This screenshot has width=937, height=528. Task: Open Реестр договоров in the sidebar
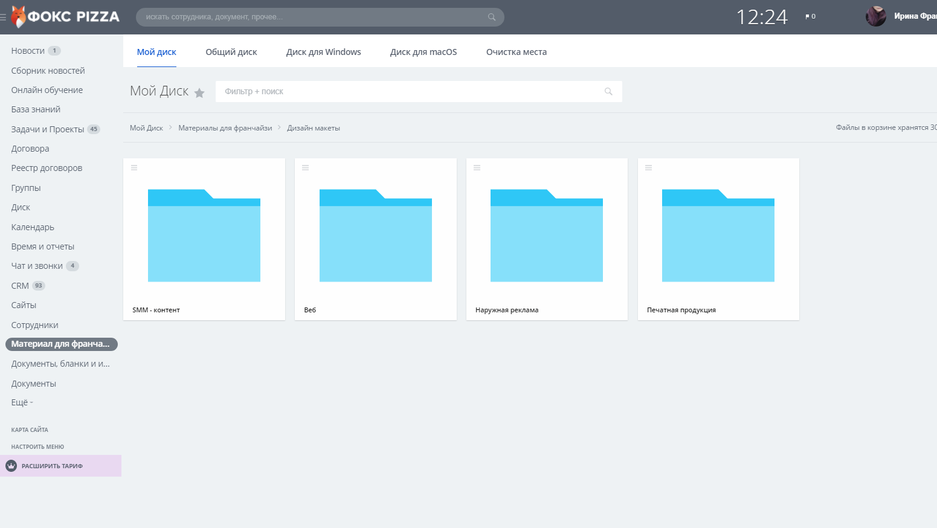[x=47, y=168]
